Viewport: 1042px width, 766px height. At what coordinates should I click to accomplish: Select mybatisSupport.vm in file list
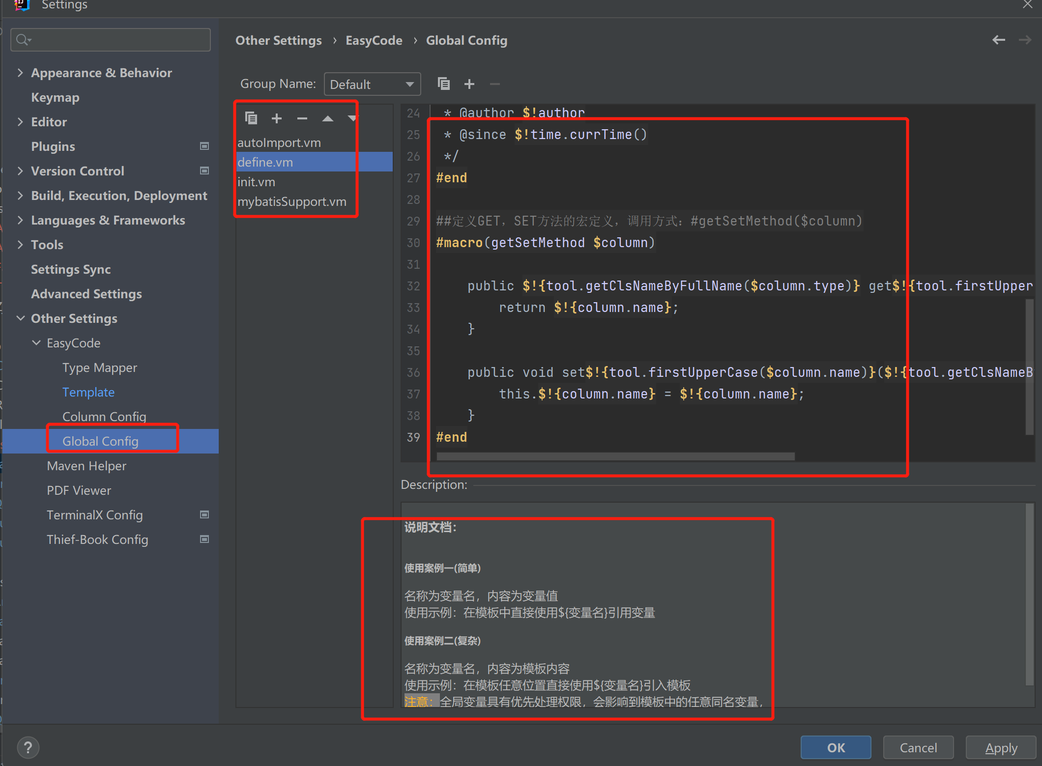(x=291, y=201)
